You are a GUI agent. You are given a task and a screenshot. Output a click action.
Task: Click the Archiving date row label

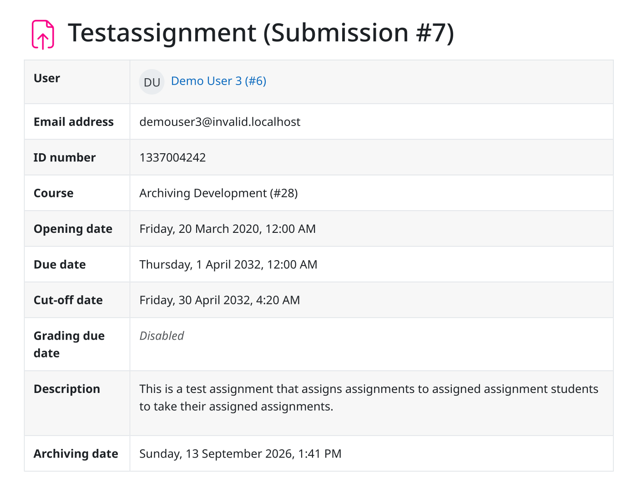[x=76, y=454]
